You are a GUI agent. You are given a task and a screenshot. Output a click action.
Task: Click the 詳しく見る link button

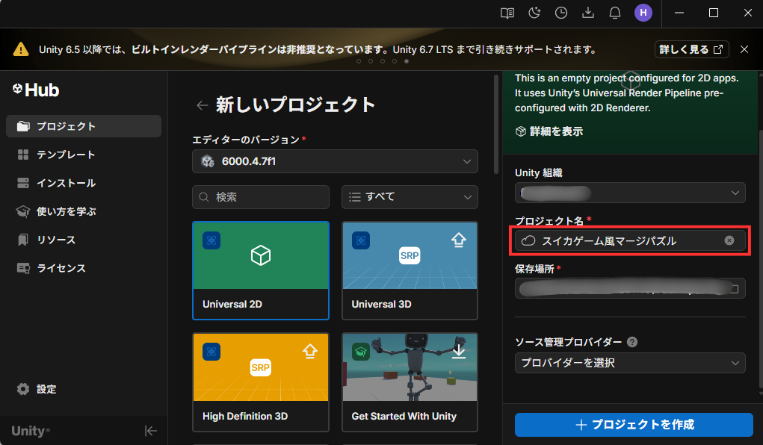click(691, 49)
